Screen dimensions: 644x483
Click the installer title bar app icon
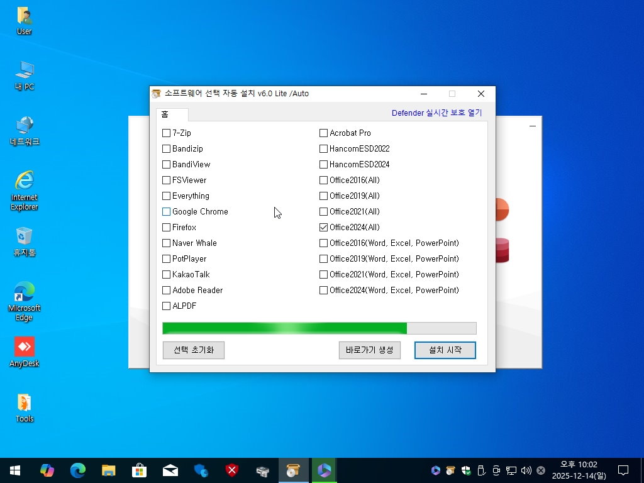click(156, 94)
